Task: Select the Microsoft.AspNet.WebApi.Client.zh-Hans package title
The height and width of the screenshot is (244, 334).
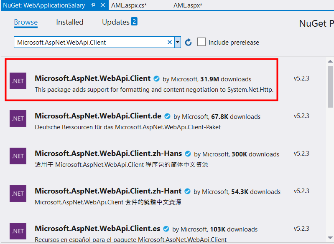Action: 109,153
